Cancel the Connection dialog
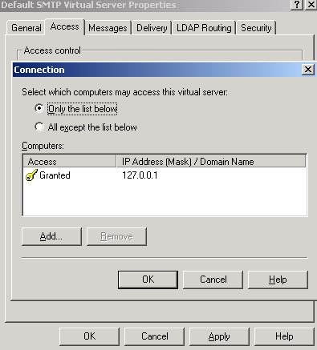The height and width of the screenshot is (350, 317). coord(213,280)
